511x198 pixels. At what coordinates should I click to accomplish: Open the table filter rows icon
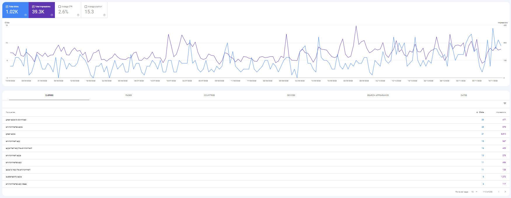[x=505, y=104]
